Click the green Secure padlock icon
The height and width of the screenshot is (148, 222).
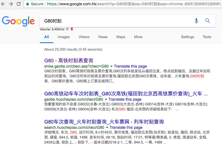click(x=28, y=4)
